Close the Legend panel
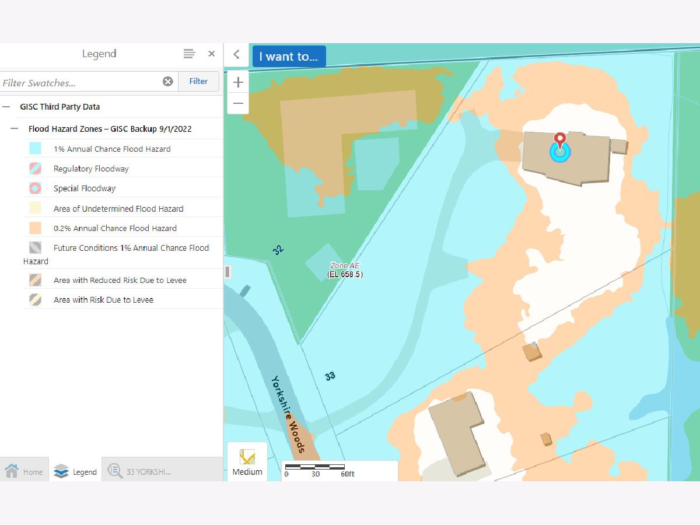700x525 pixels. (211, 54)
